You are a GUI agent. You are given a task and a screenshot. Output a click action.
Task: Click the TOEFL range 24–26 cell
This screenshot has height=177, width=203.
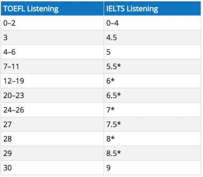pyautogui.click(x=52, y=110)
